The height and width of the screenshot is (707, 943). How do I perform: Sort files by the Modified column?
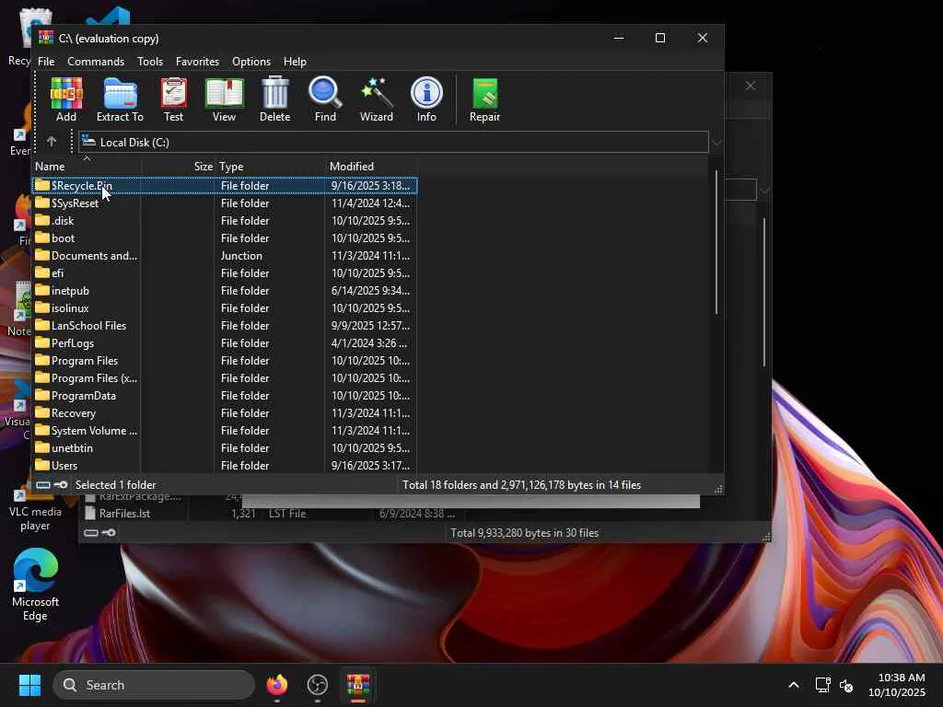point(352,167)
